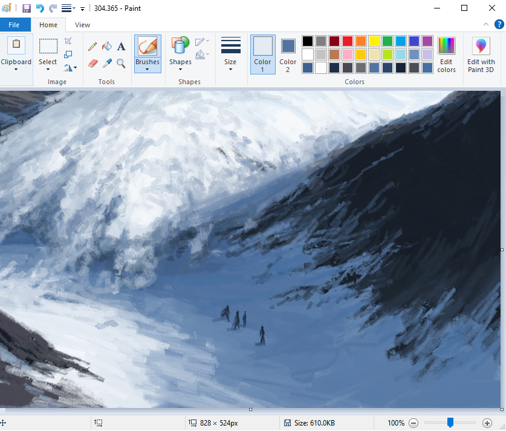Click the selection size icon in status bar
This screenshot has height=431, width=506.
[99, 423]
